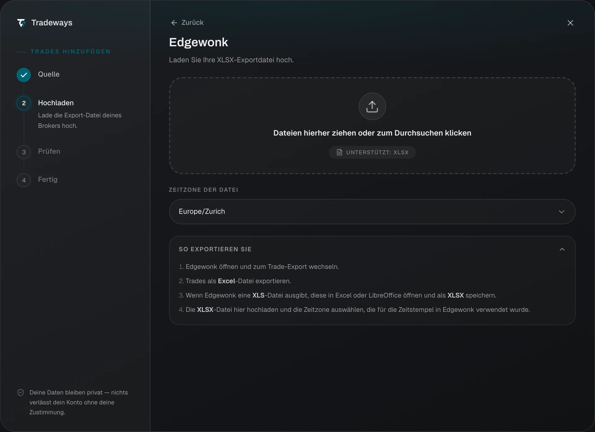Select the Prüfen step label

pos(49,151)
